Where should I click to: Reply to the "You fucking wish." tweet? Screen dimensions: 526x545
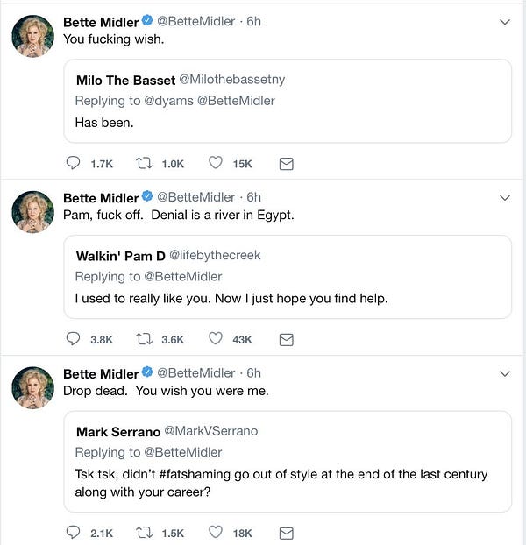73,163
